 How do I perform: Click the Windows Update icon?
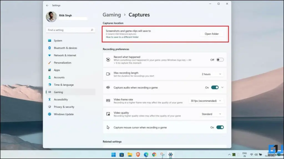coord(49,114)
